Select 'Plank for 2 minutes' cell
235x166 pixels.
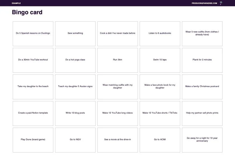(x=202, y=60)
